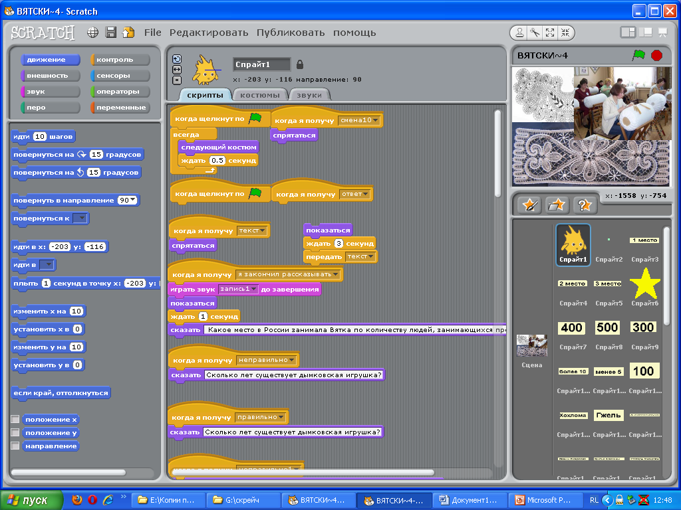Image resolution: width=681 pixels, height=510 pixels.
Task: Select the 500 sprite Спрайт8
Action: click(x=608, y=334)
